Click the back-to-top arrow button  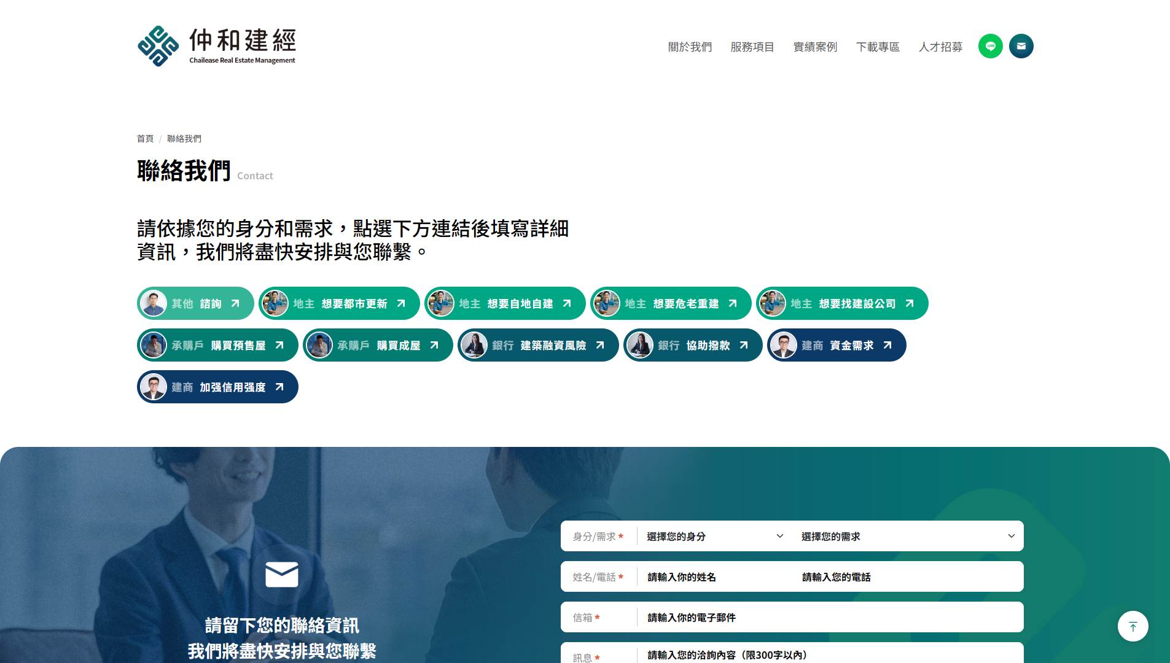[x=1133, y=626]
